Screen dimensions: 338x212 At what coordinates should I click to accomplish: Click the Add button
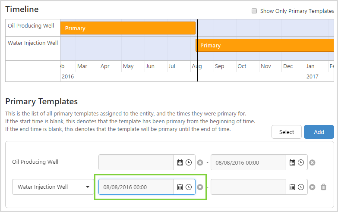click(319, 132)
